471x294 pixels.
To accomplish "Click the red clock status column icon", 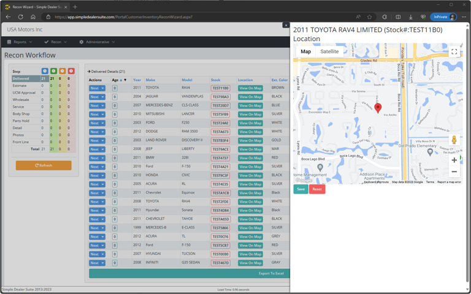I will (x=71, y=71).
